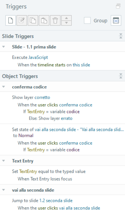
Task: Click the corretto layer link
Action: 42,98
